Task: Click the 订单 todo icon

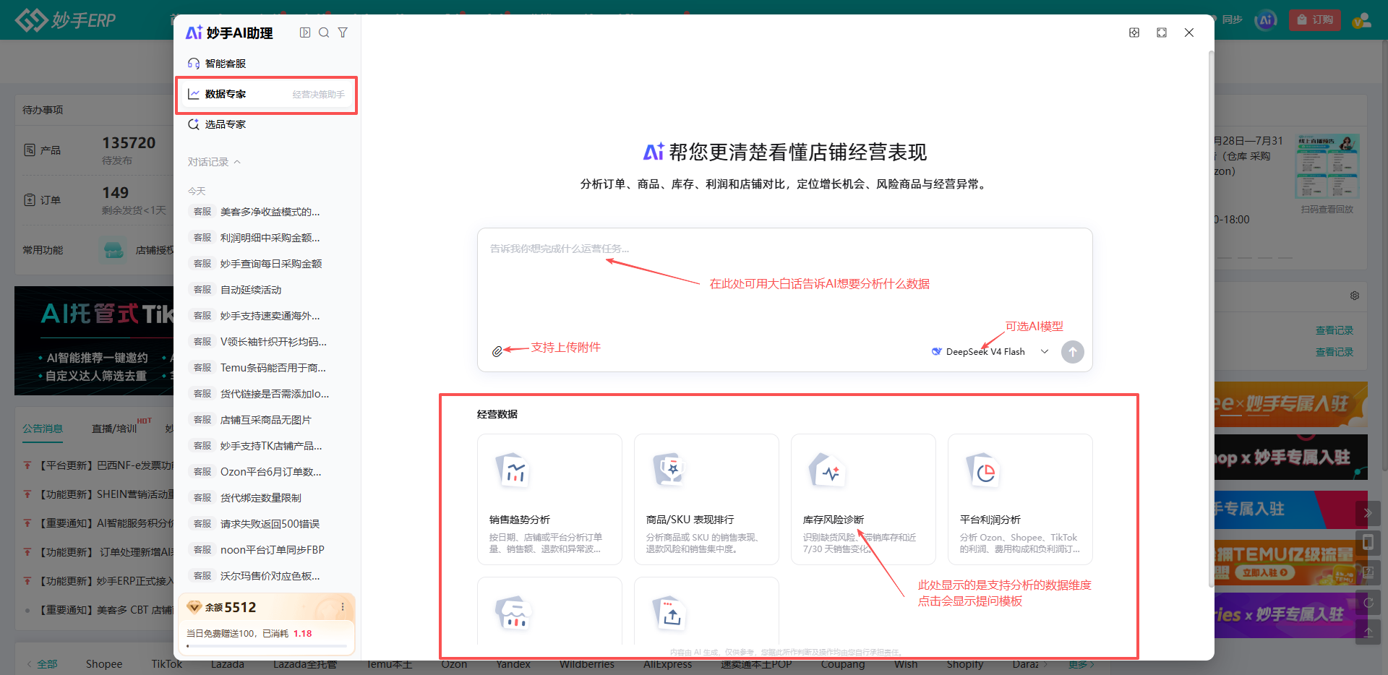Action: click(x=30, y=199)
